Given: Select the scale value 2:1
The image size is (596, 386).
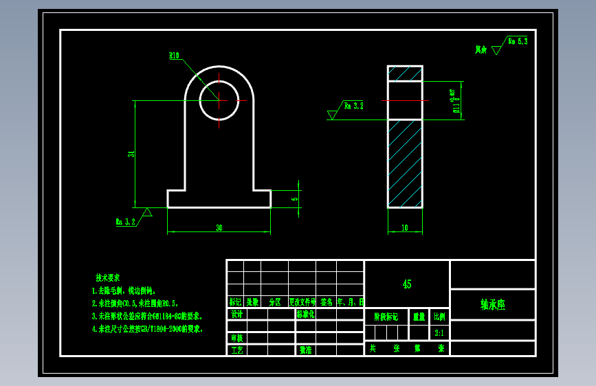Looking at the screenshot, I should (x=439, y=333).
